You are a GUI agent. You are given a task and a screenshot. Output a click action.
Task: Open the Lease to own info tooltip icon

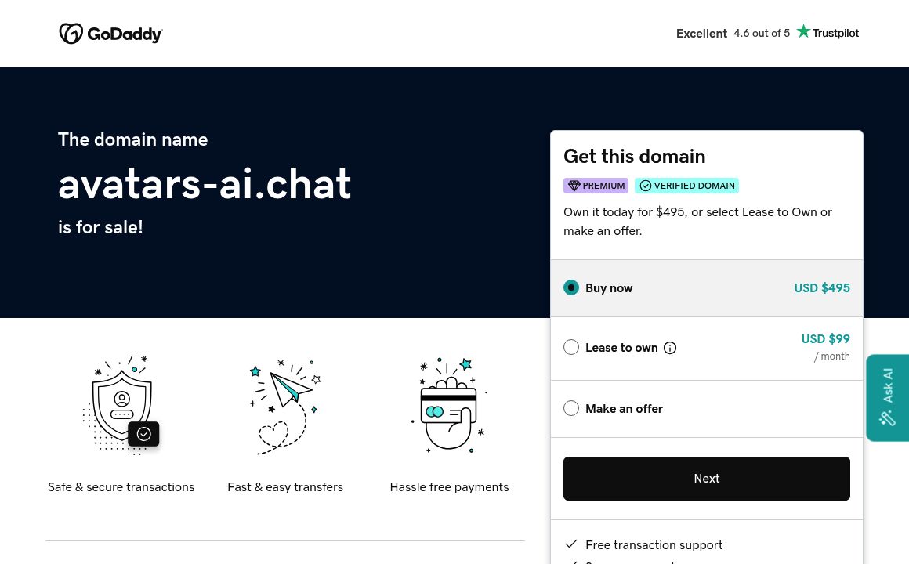670,347
